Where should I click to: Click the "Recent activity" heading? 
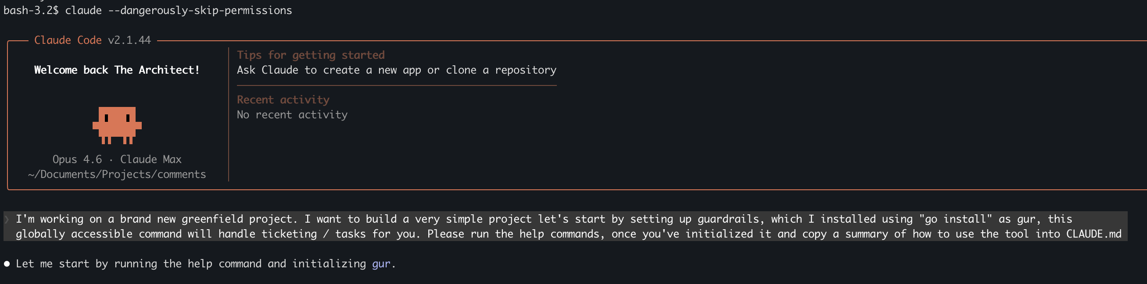[x=283, y=99]
